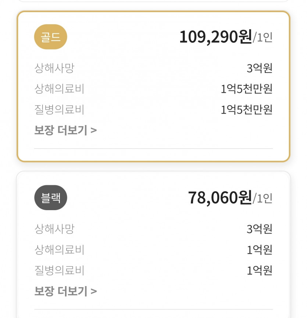Click the /1인 text beside the 골드 price
Image resolution: width=307 pixels, height=318 pixels.
pos(263,38)
